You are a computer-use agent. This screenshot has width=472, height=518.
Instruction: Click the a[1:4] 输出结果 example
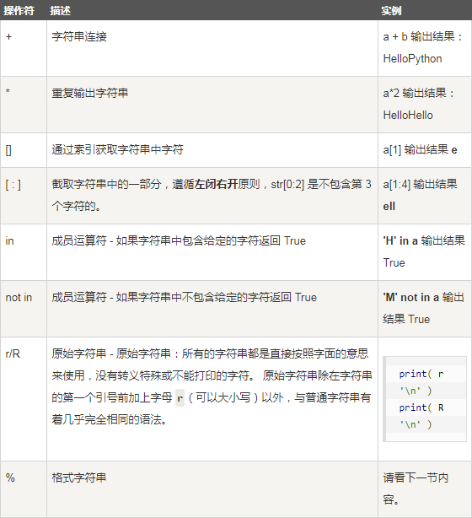point(420,184)
